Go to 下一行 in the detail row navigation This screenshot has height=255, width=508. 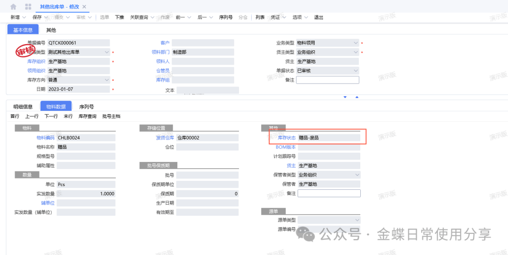coord(51,116)
